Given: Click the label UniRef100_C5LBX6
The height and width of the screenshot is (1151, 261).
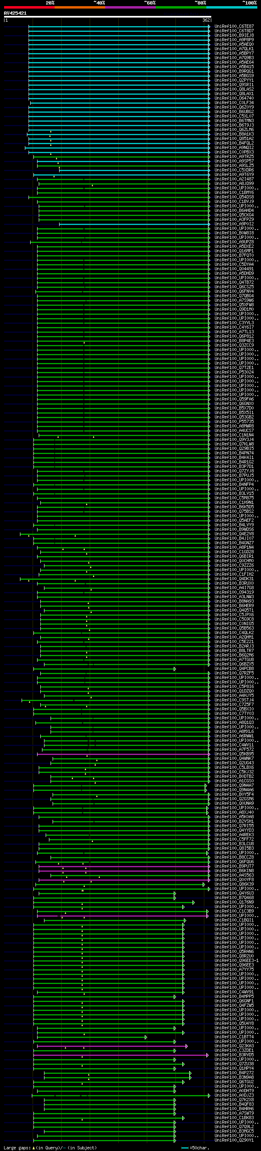Looking at the screenshot, I should click(x=234, y=767).
